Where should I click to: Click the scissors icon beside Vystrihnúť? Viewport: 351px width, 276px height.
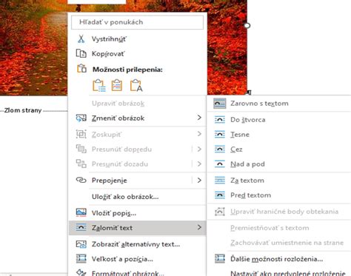point(81,39)
